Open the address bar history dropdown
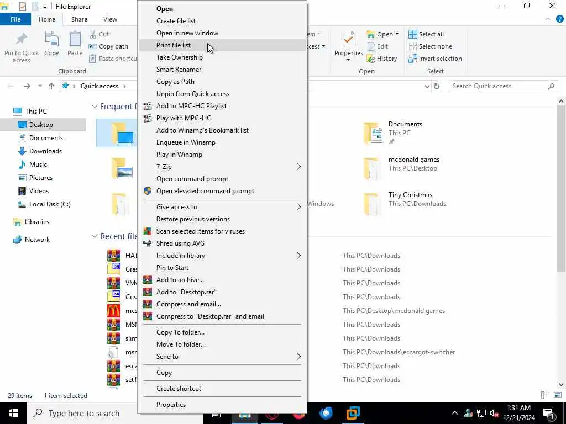 [427, 86]
